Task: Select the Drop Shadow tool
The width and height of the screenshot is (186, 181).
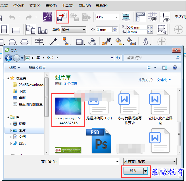Action: click(80, 42)
